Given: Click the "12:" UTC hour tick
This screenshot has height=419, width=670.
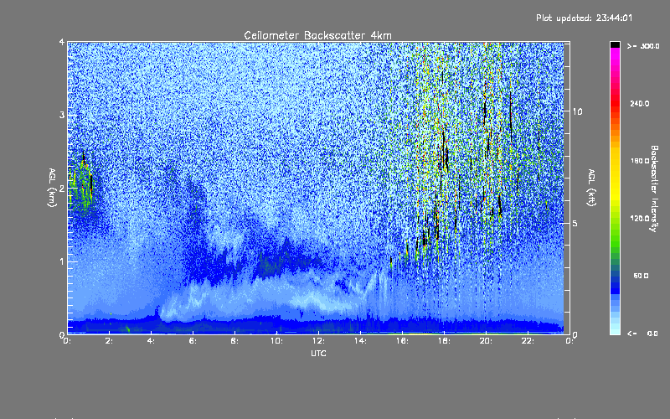Looking at the screenshot, I should 318,341.
